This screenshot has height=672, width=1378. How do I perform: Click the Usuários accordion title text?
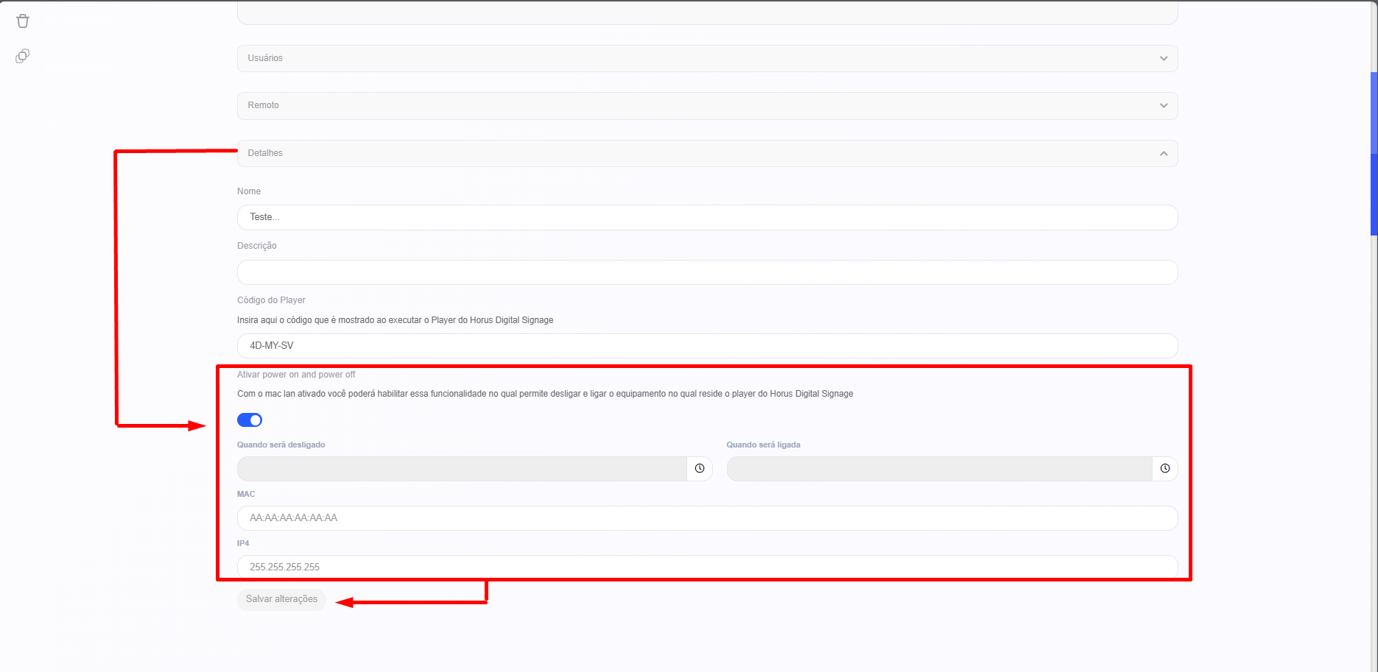tap(265, 58)
